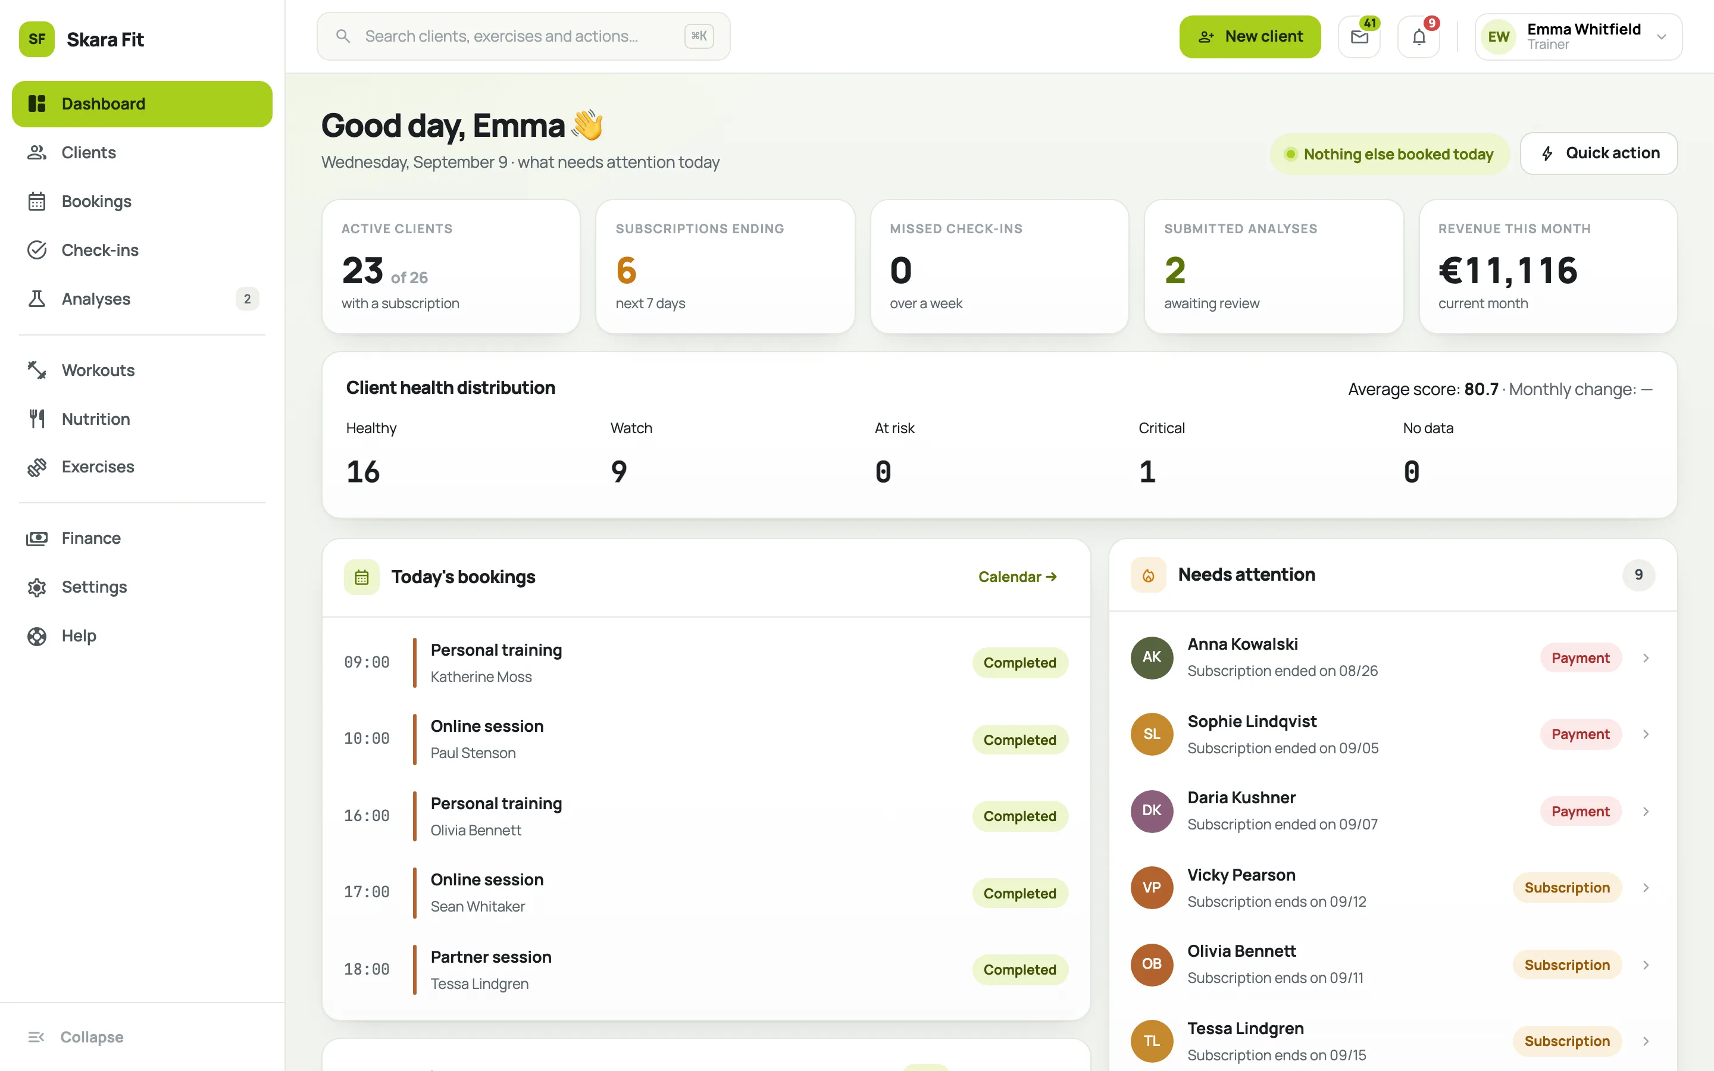
Task: Expand Daria Kushner's row chevron
Action: [1646, 812]
